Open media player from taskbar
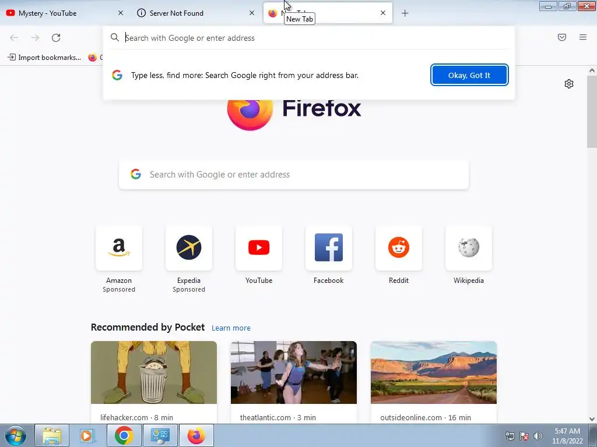 pyautogui.click(x=87, y=435)
